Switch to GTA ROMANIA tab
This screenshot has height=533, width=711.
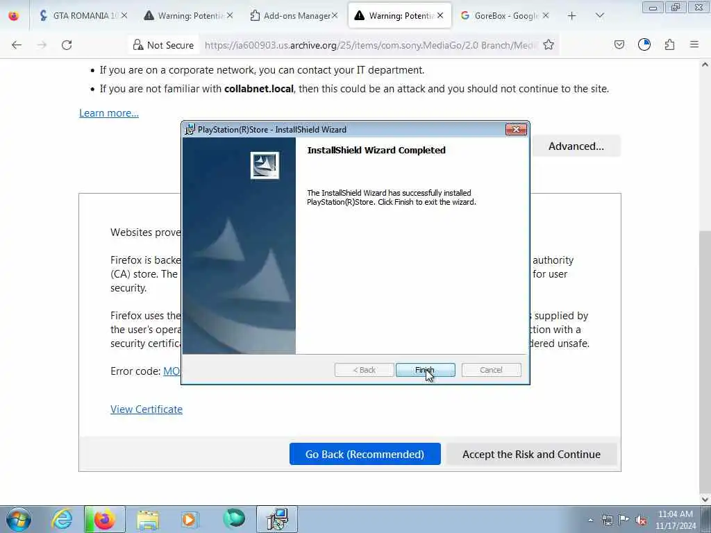click(x=83, y=16)
